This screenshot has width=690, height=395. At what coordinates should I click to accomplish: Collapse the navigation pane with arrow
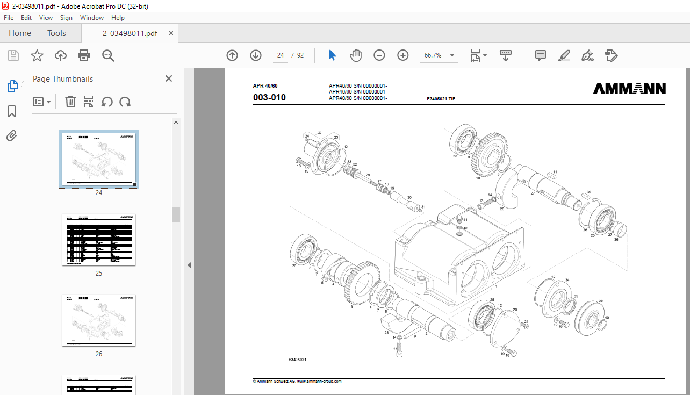(189, 265)
